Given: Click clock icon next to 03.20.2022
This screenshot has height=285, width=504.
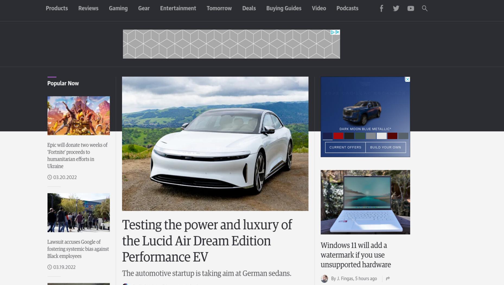Looking at the screenshot, I should (x=50, y=177).
